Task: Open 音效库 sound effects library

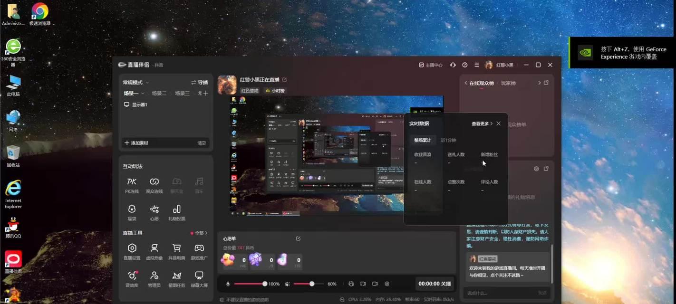Action: 132,279
